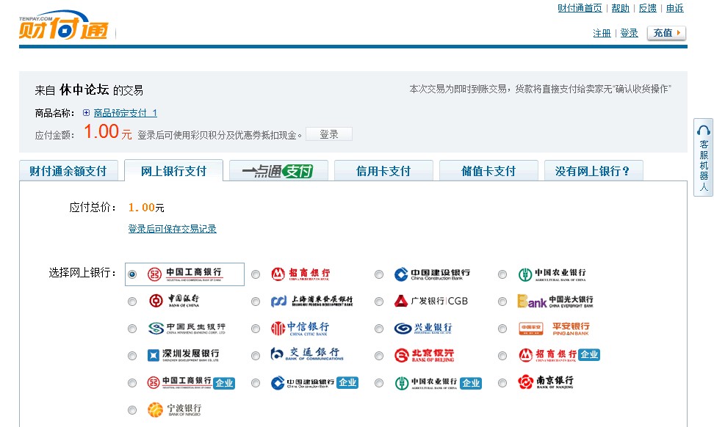Click the 平安银行 Ping An logo

click(554, 329)
